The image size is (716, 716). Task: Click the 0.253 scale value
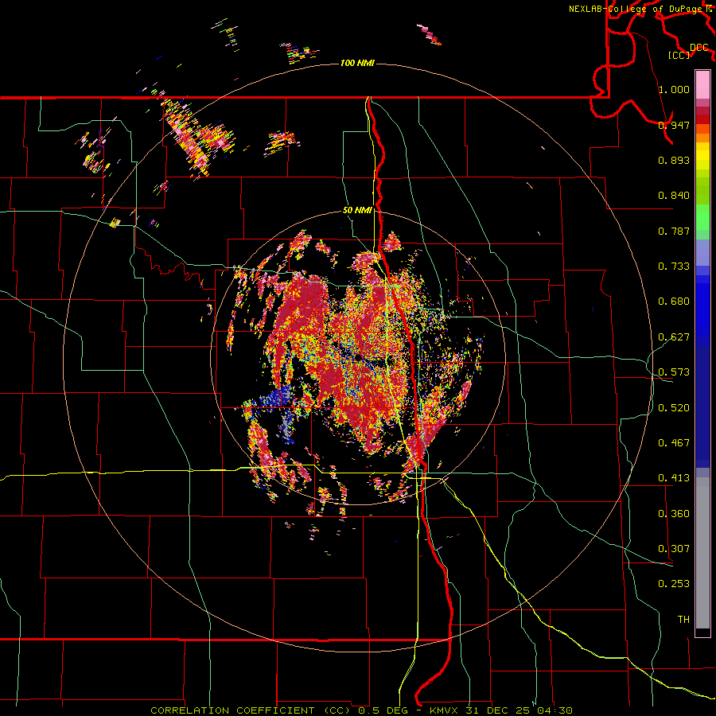click(x=674, y=584)
